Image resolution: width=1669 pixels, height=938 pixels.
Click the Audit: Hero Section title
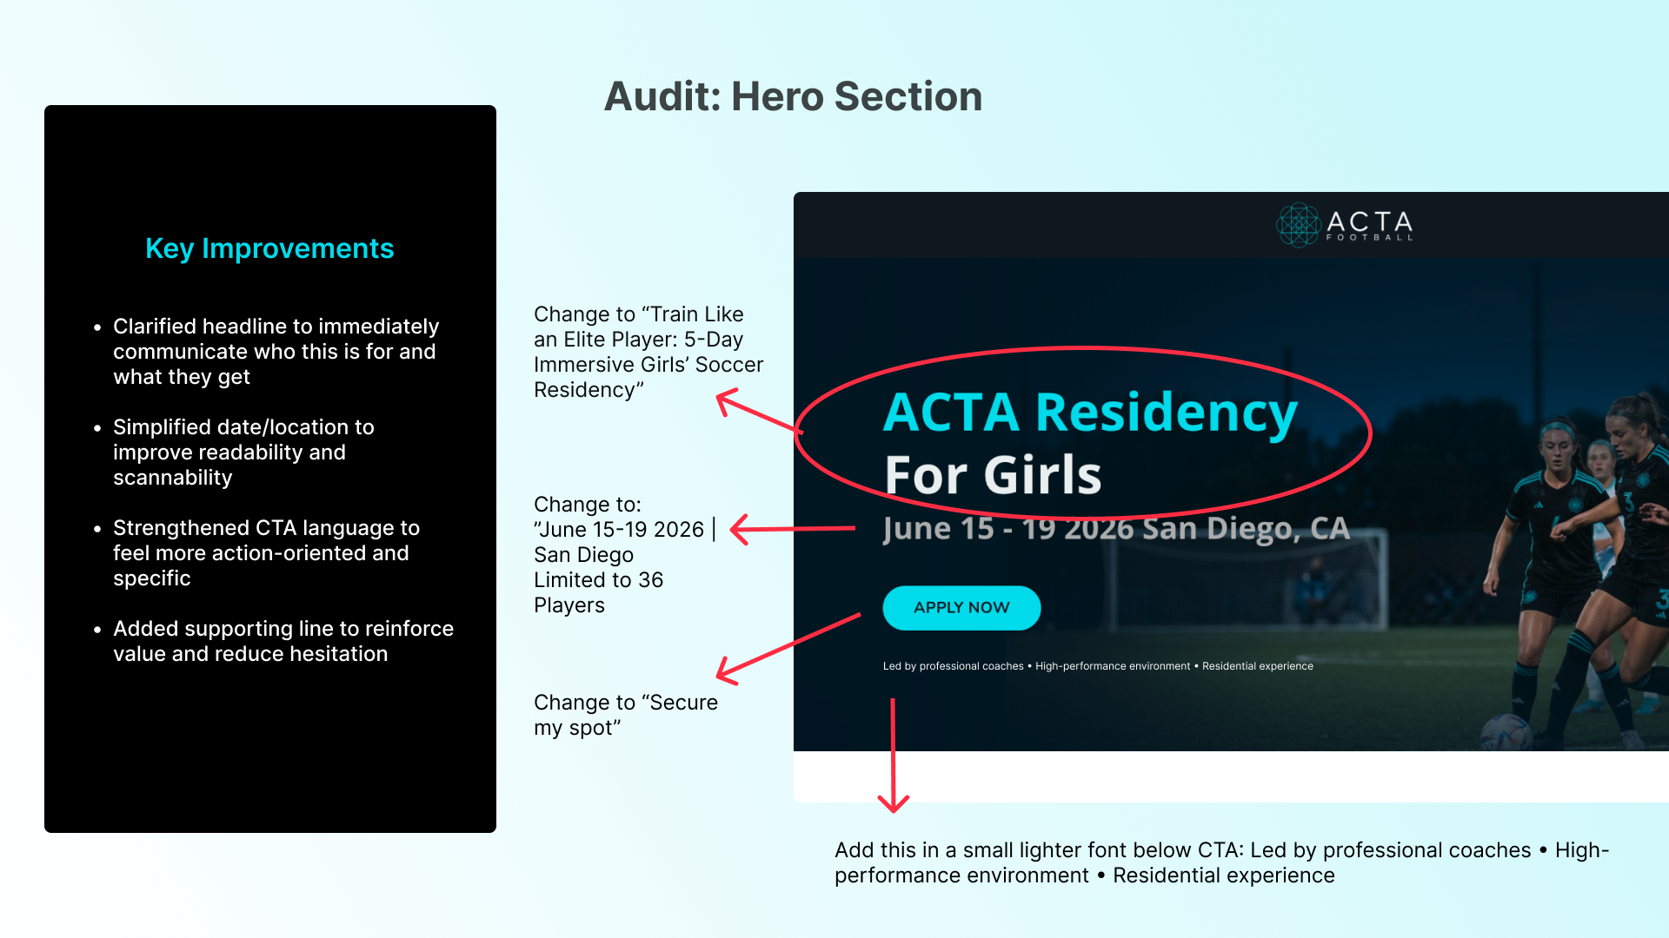coord(793,96)
